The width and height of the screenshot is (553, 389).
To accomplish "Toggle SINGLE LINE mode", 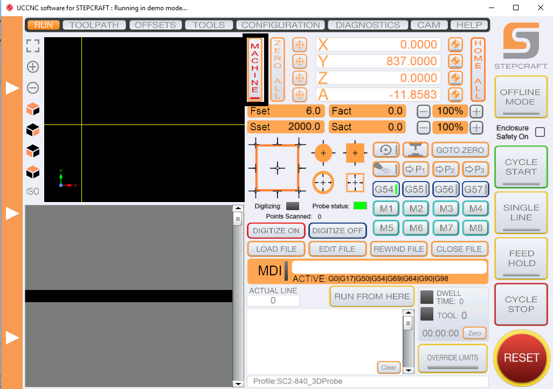I will tap(521, 213).
